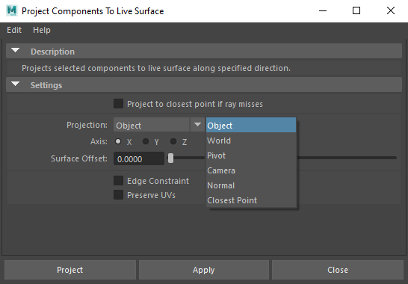
Task: Collapse the Description section
Action: coord(16,51)
